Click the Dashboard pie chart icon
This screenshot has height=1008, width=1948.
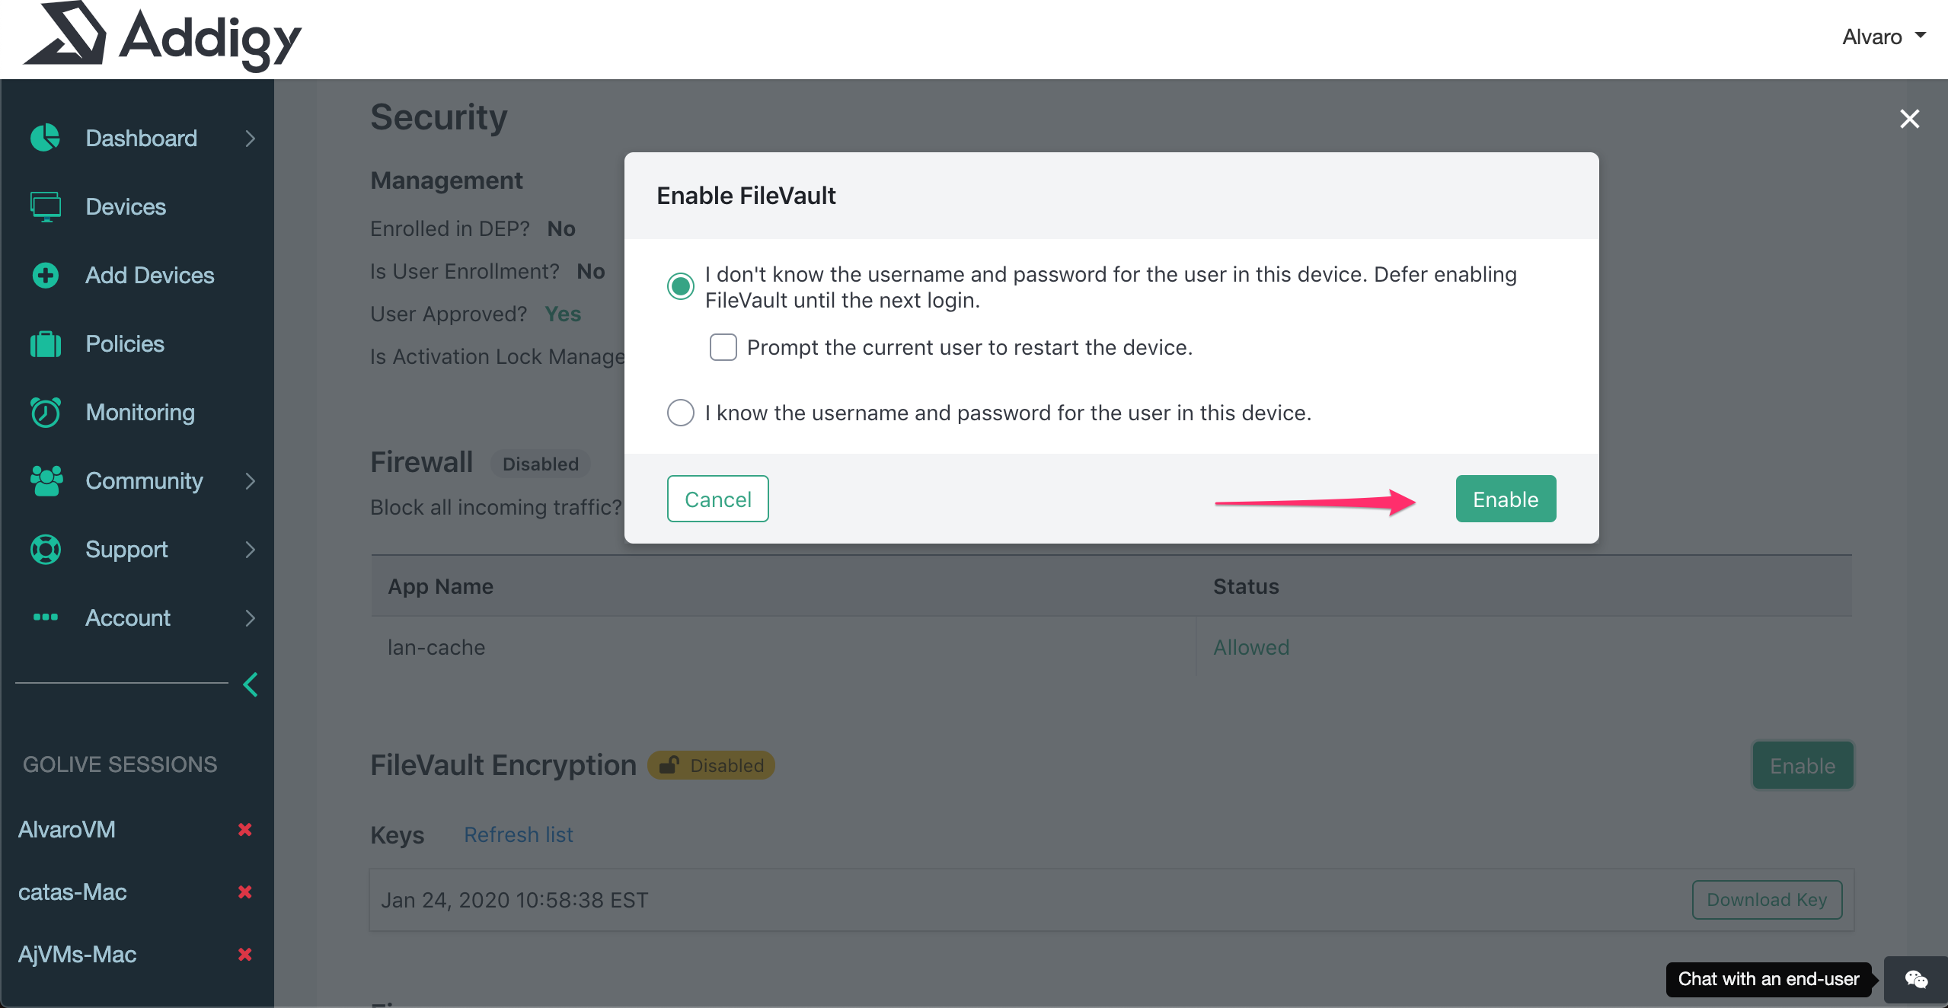click(x=46, y=138)
